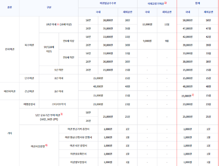Click the '47불' total
The image size is (220, 166).
[x=208, y=29]
